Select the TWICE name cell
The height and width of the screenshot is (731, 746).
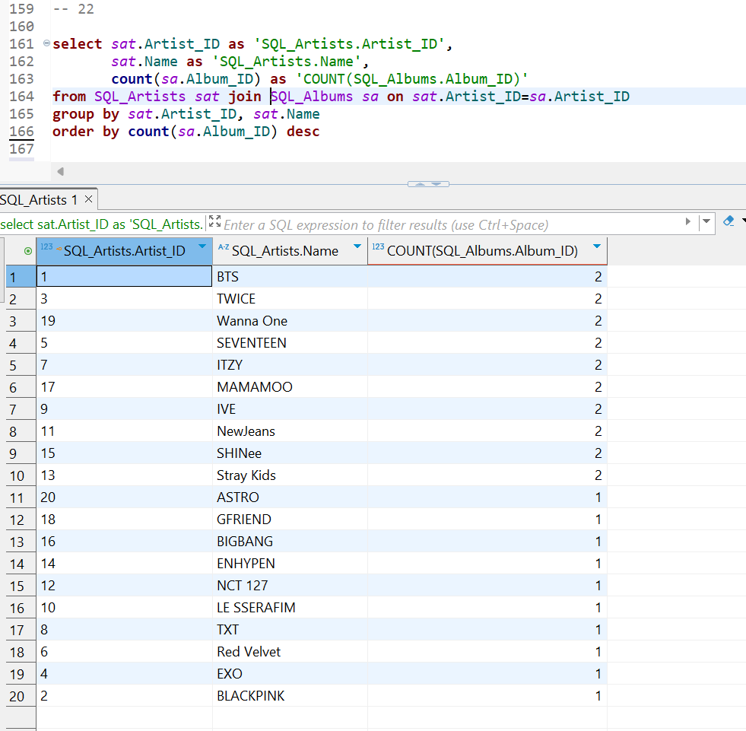(x=290, y=299)
